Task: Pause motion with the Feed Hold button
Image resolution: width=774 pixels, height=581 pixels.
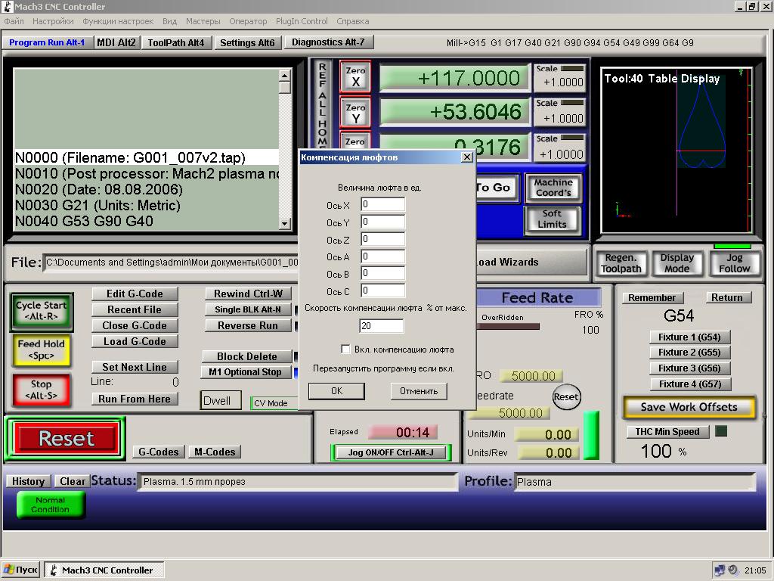Action: coord(42,350)
